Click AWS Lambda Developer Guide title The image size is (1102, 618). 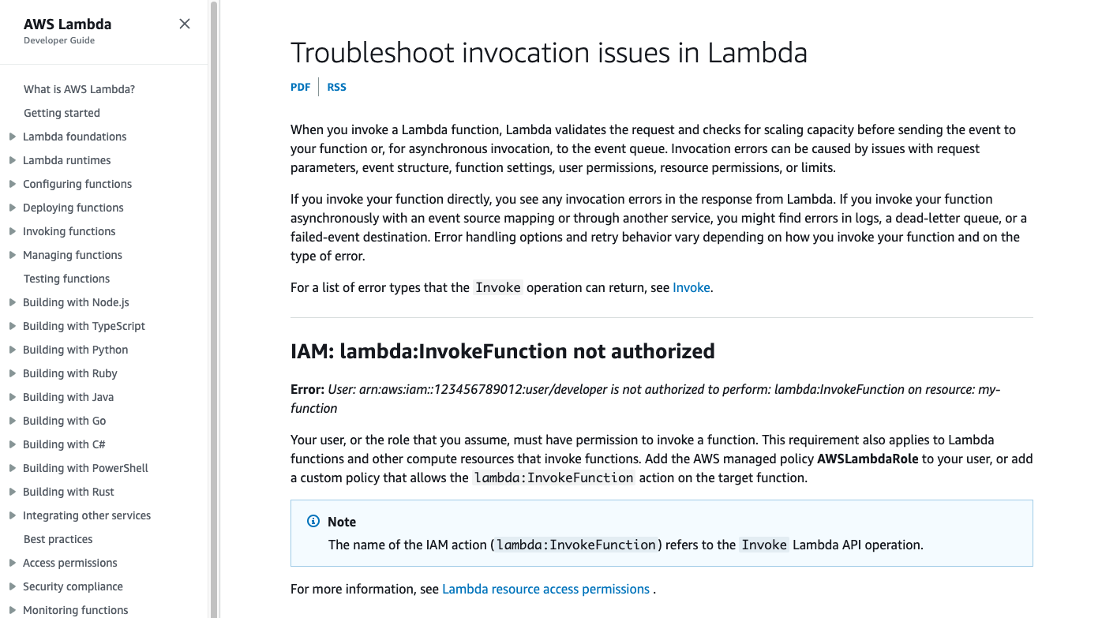[67, 24]
